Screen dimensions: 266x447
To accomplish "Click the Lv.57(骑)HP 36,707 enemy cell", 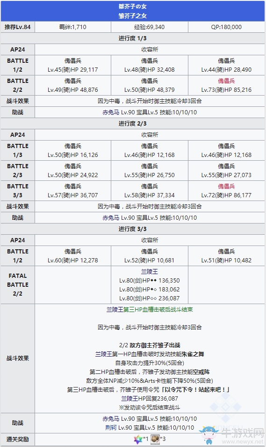I will 73,191.
